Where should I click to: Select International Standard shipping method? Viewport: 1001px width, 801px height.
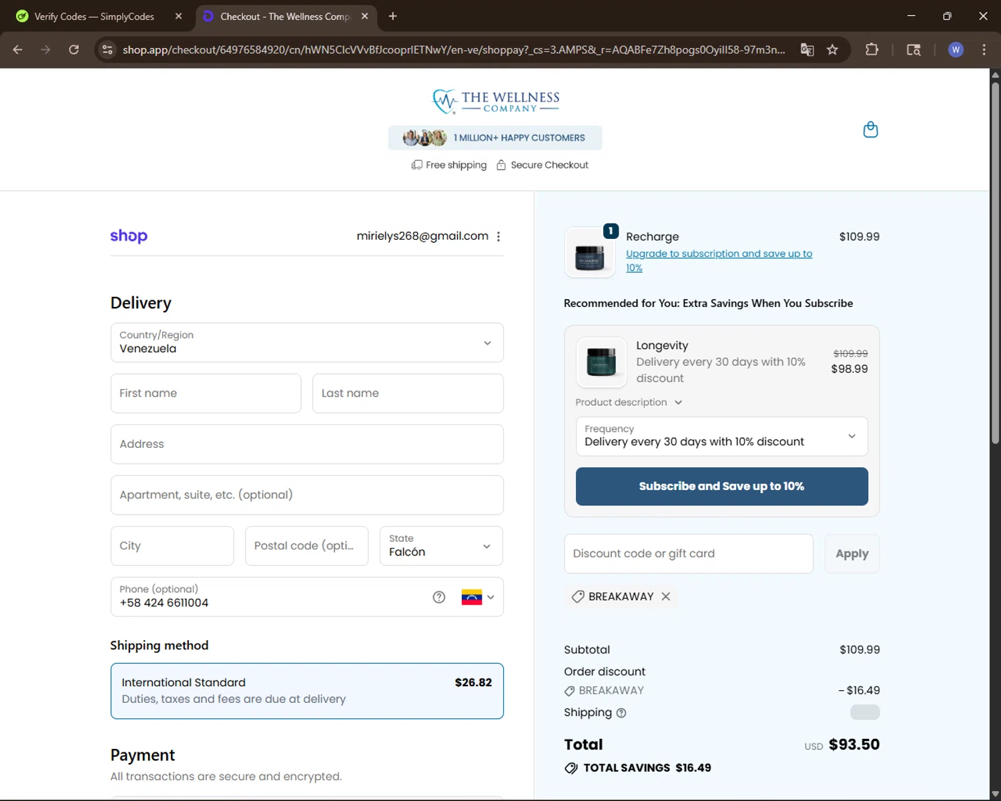[x=307, y=691]
